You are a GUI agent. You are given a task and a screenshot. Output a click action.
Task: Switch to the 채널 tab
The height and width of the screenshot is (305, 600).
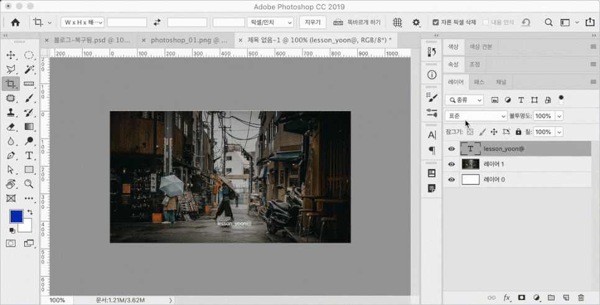tap(501, 82)
